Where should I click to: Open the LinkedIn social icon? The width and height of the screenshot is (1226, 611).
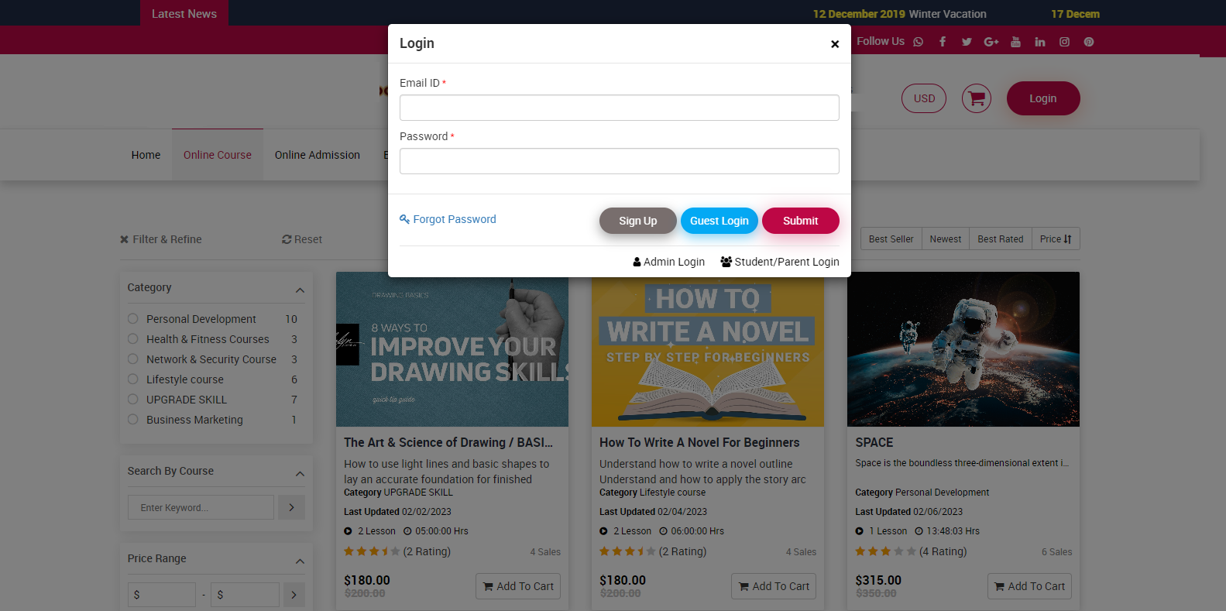point(1040,42)
